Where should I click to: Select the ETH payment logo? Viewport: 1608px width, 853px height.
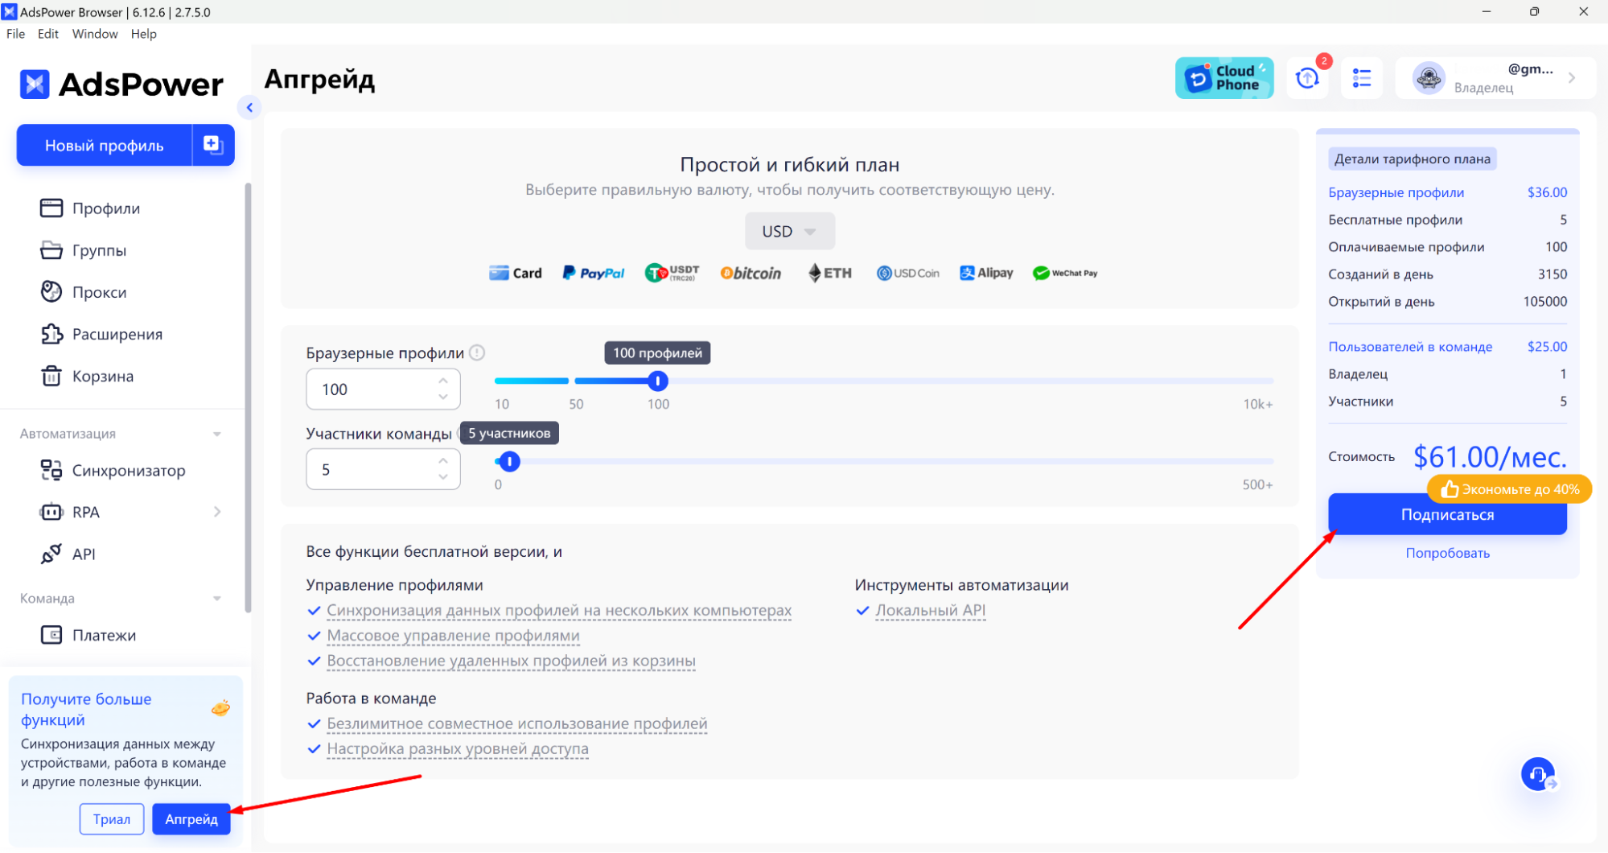coord(830,273)
